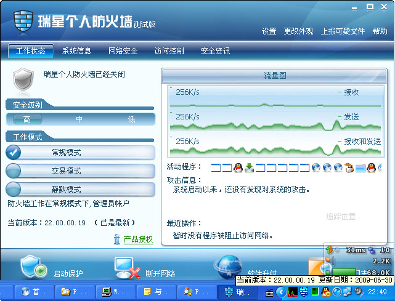Click the 接收和发送 traffic graph
The height and width of the screenshot is (301, 395).
pos(276,146)
